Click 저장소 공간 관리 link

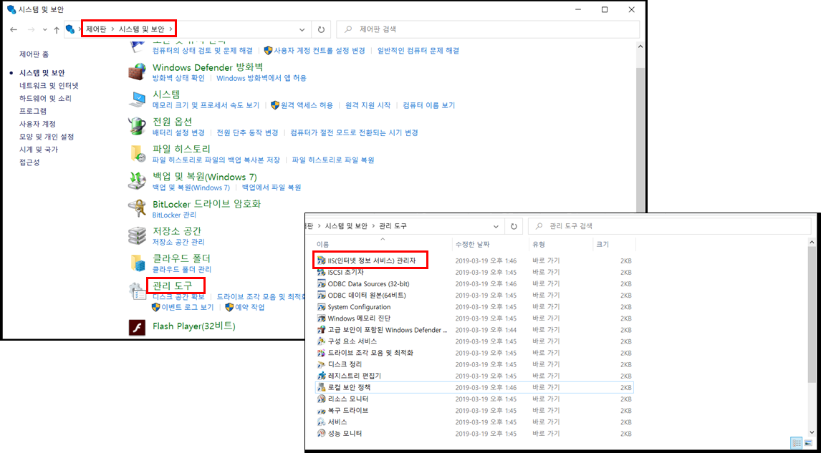[178, 242]
